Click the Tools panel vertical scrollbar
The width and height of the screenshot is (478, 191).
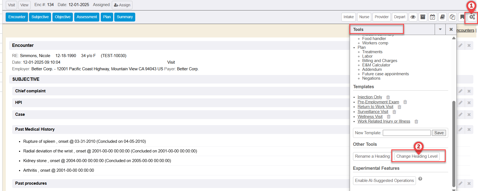coord(454,143)
